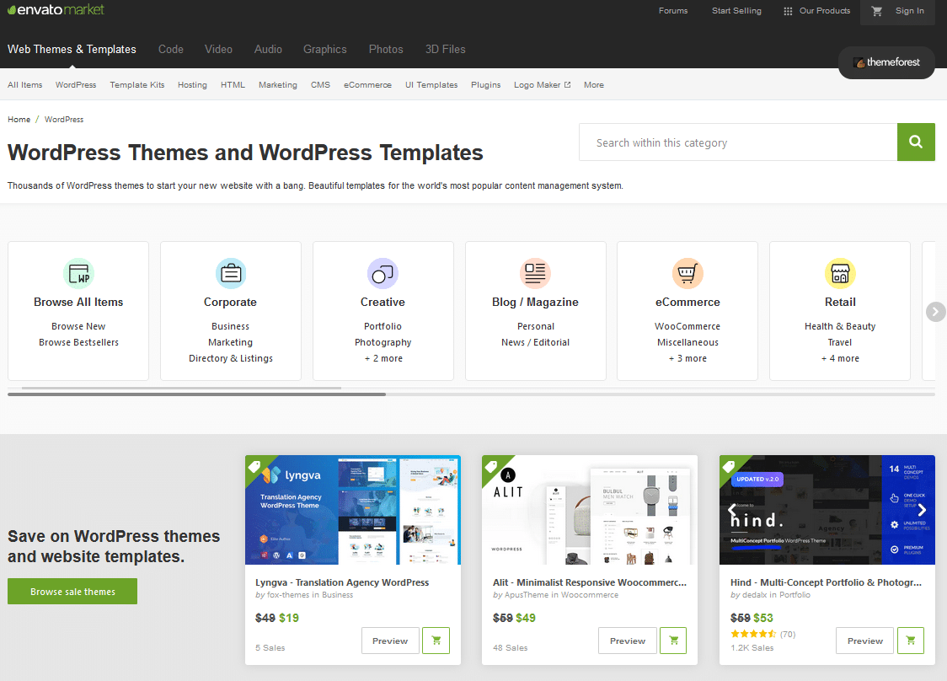
Task: Click next slide arrow on Hind thumbnail
Action: click(x=922, y=510)
